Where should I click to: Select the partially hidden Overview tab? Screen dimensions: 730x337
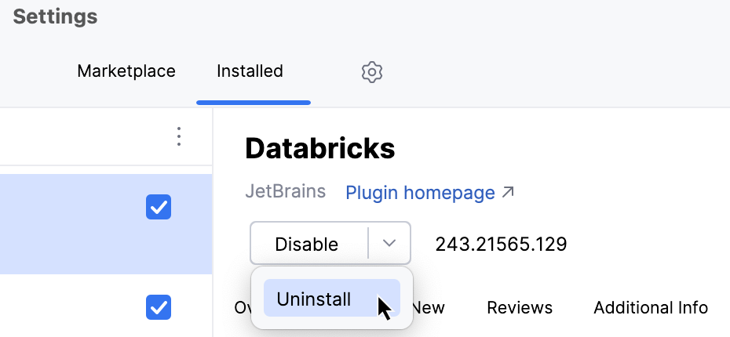(242, 307)
